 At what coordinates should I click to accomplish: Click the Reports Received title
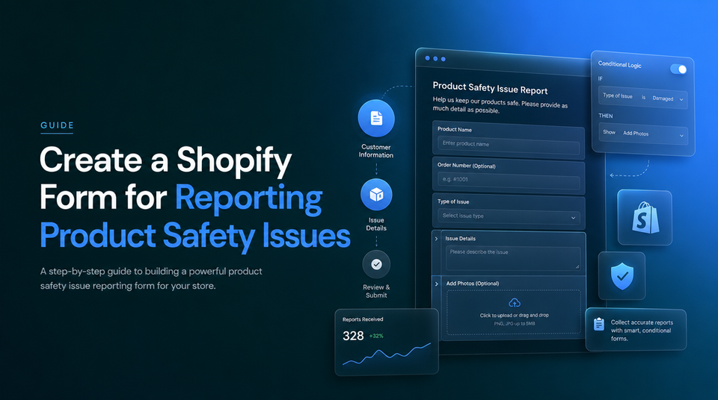363,319
